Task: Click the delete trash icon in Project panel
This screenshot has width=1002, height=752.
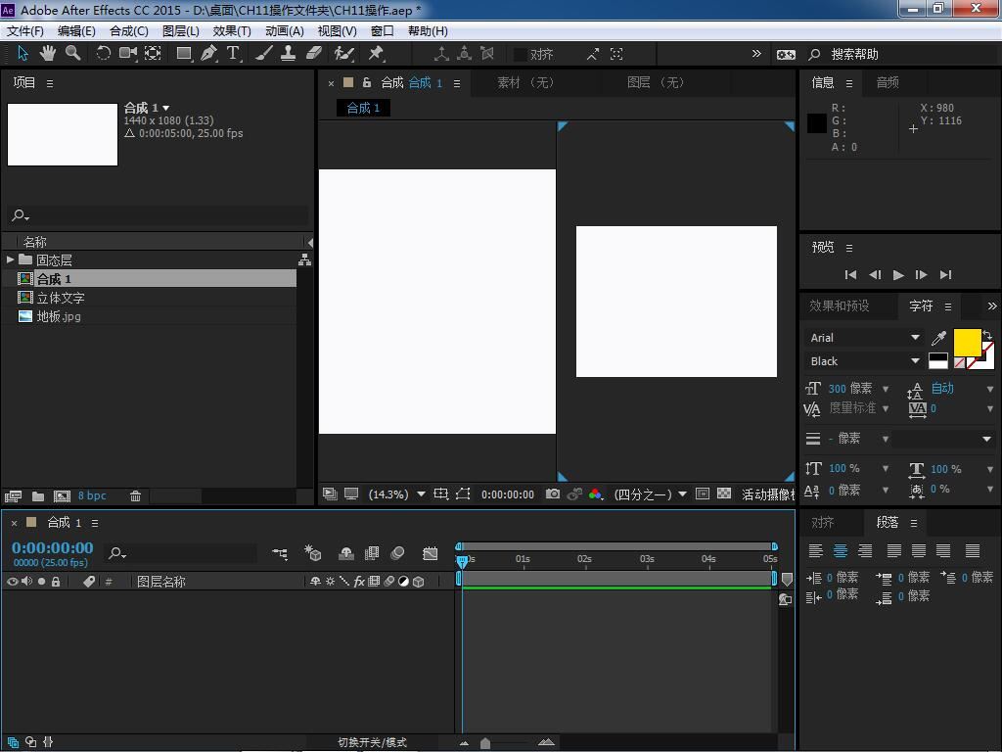Action: pos(136,496)
